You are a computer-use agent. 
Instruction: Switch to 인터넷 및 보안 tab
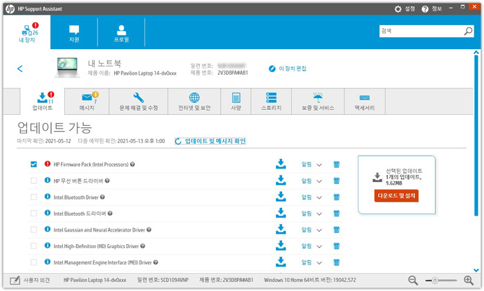194,101
